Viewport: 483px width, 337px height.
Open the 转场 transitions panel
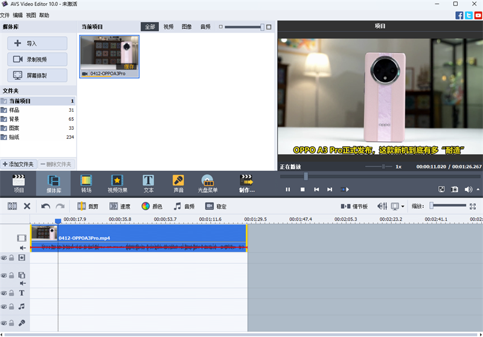[86, 183]
